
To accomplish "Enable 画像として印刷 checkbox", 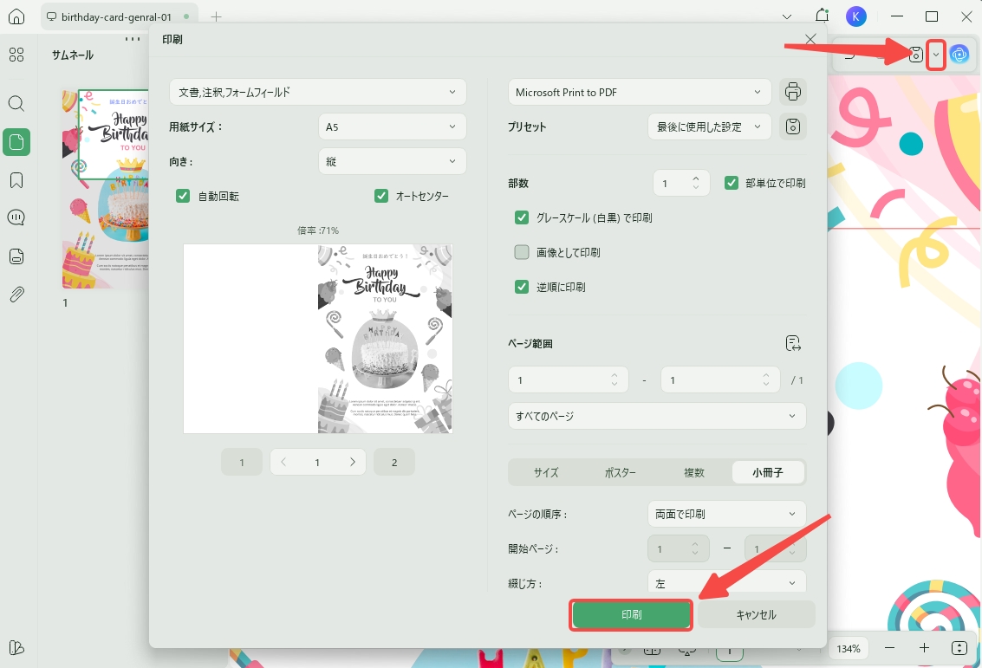I will point(521,252).
